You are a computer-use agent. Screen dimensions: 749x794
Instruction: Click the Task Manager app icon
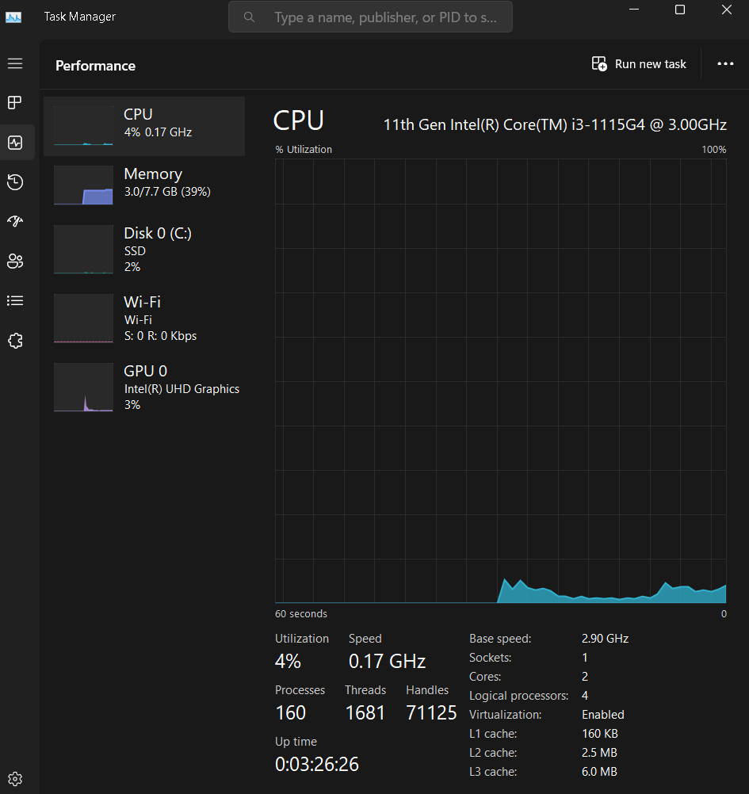click(13, 16)
